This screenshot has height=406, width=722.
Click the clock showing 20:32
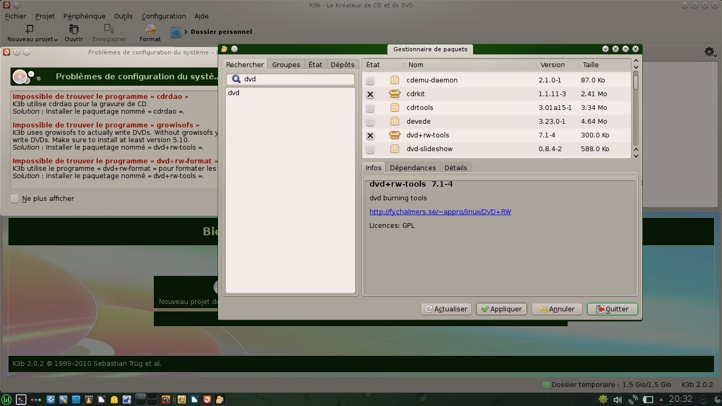pos(681,399)
